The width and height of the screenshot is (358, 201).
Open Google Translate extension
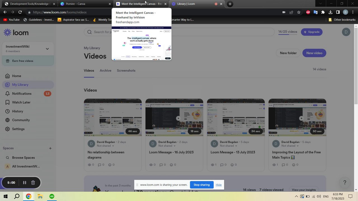pos(315,12)
